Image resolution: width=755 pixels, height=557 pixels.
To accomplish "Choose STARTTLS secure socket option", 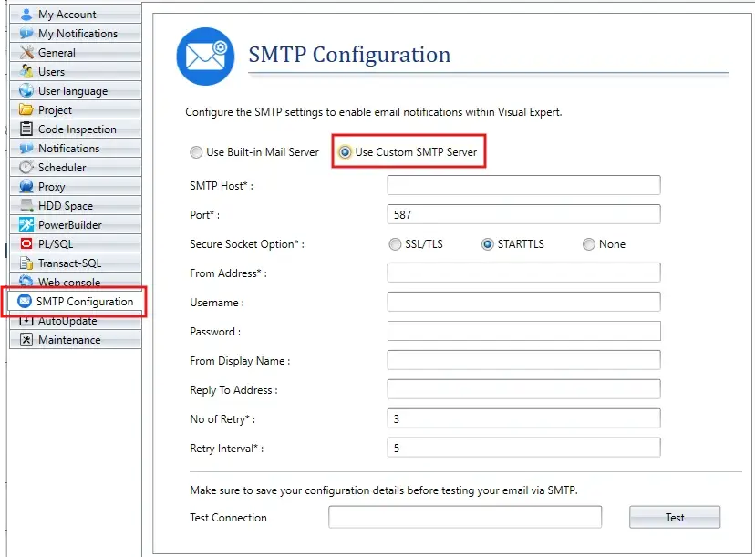I will (x=512, y=244).
